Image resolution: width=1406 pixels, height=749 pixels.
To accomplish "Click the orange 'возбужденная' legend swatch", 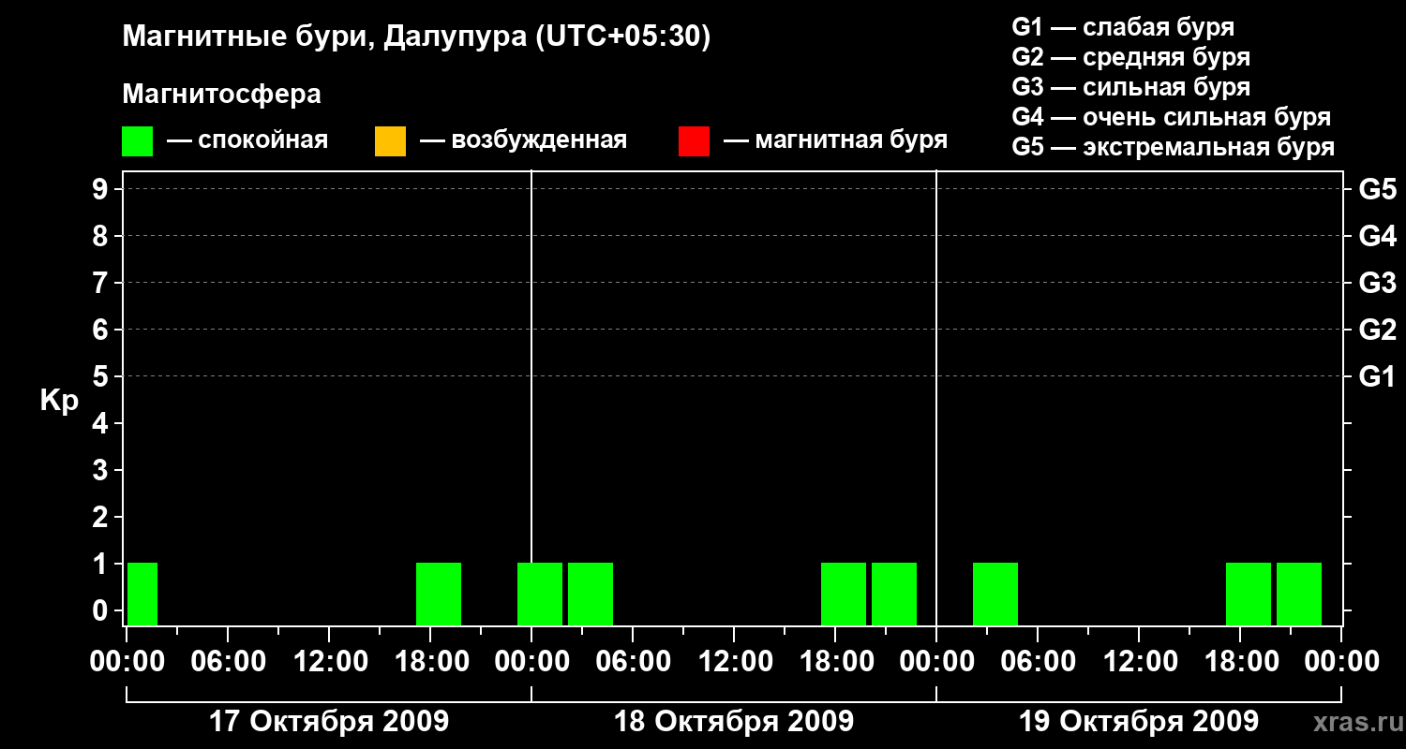I will tap(390, 141).
